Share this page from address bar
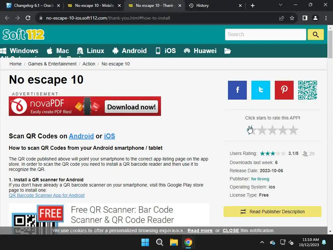333x250 pixels. tap(282, 18)
